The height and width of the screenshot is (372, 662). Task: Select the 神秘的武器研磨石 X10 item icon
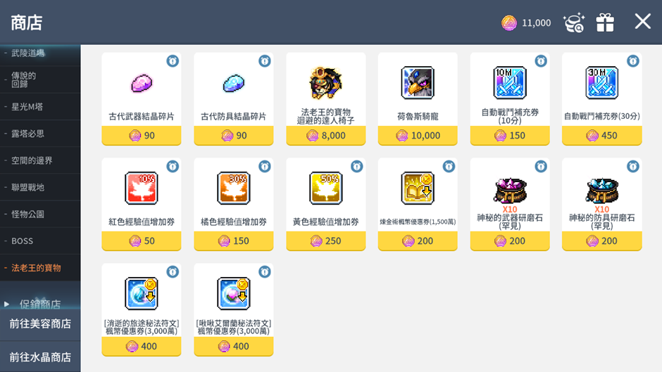coord(510,190)
